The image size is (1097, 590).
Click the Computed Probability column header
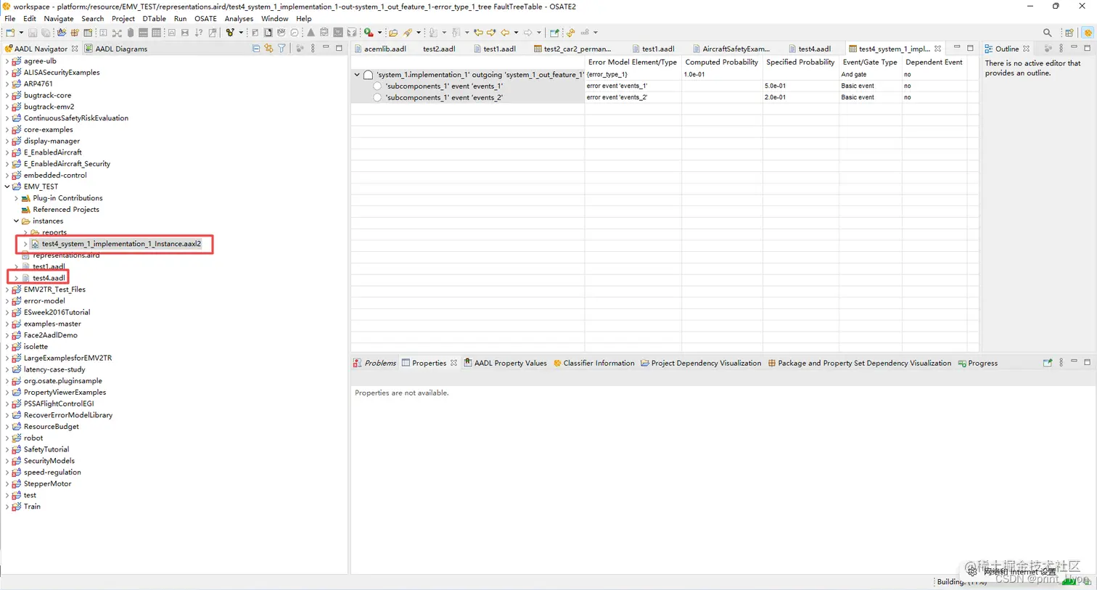click(x=722, y=62)
